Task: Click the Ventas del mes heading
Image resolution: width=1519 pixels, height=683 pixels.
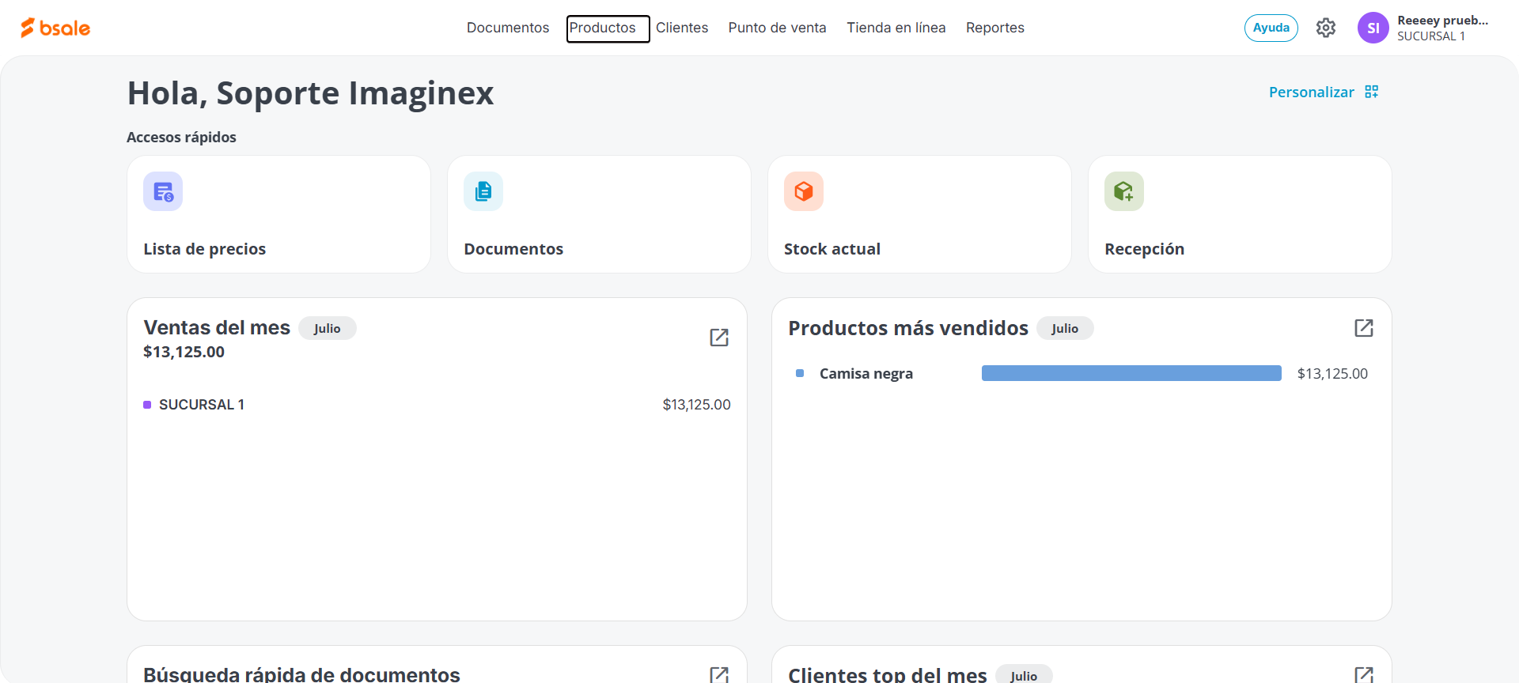Action: click(x=217, y=327)
